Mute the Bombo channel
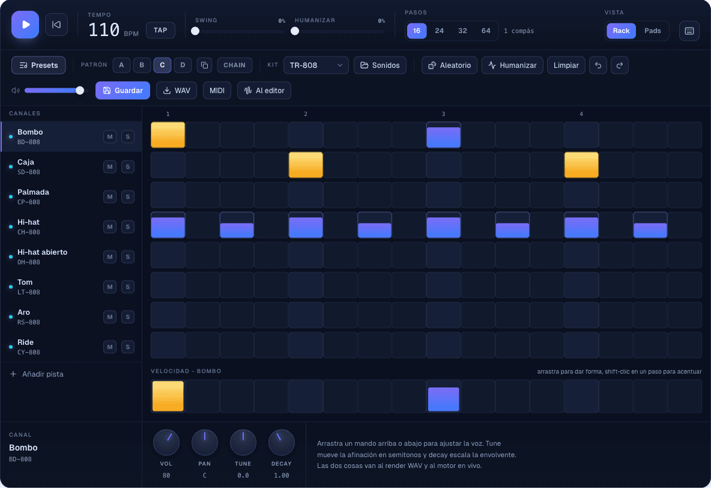Image resolution: width=711 pixels, height=489 pixels. [110, 136]
